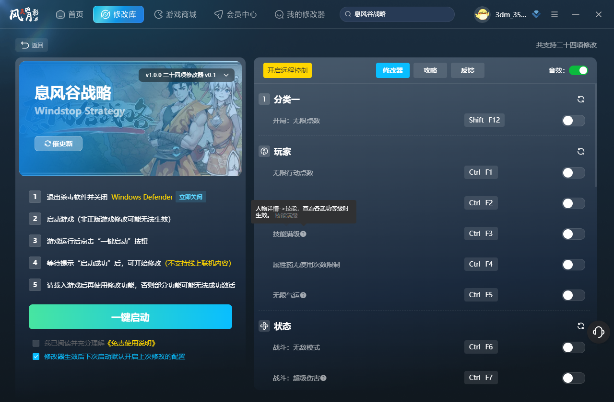The width and height of the screenshot is (614, 402).
Task: Toggle the 音效 sound switch off
Action: [x=578, y=70]
